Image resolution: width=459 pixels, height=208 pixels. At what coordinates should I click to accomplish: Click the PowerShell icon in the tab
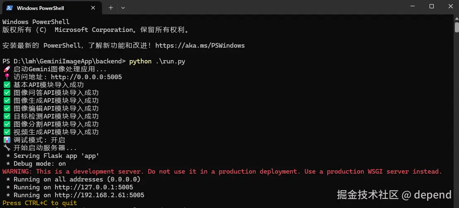[9, 8]
